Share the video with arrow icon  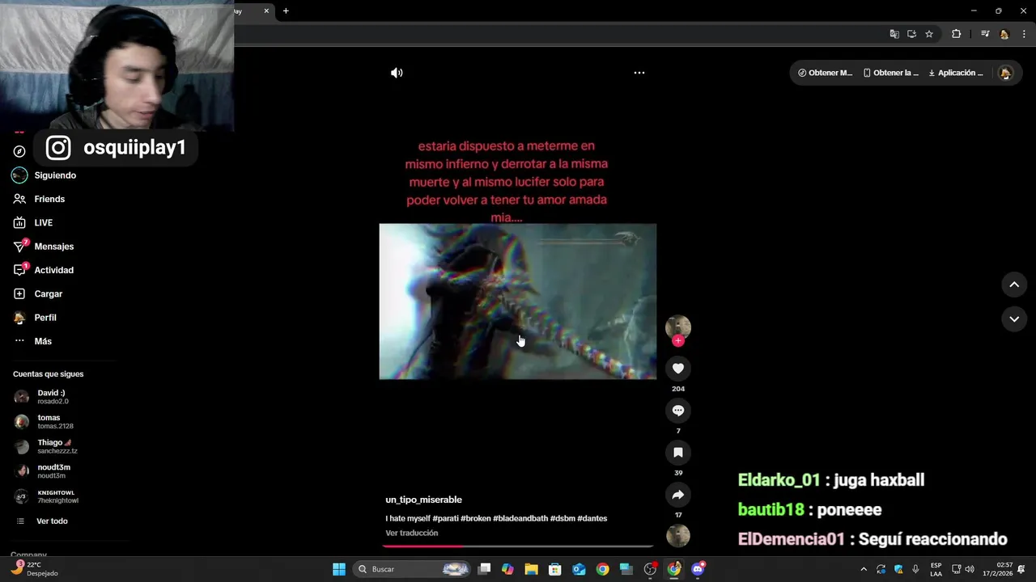click(x=678, y=495)
